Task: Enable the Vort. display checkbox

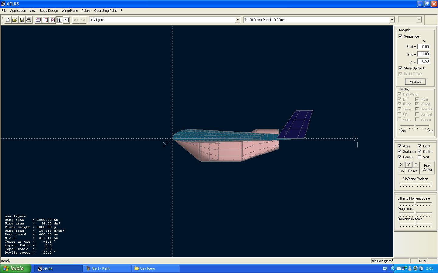Action: click(x=419, y=157)
